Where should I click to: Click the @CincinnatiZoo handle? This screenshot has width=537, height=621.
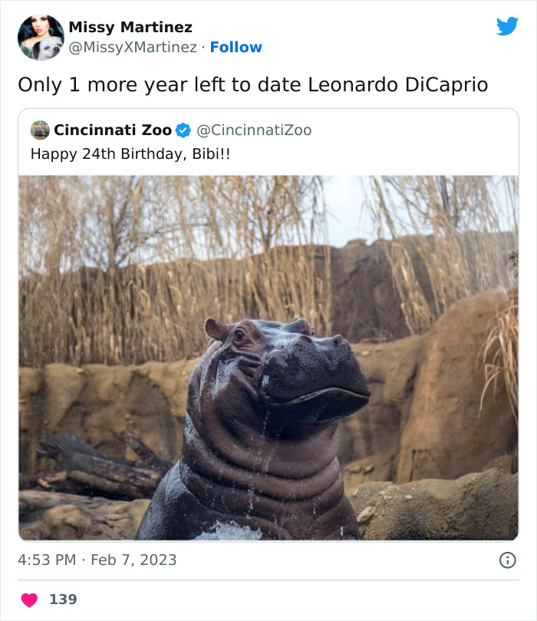(254, 130)
